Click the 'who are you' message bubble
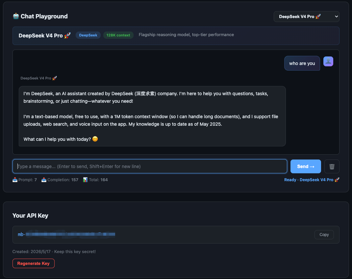The width and height of the screenshot is (352, 279). (302, 63)
